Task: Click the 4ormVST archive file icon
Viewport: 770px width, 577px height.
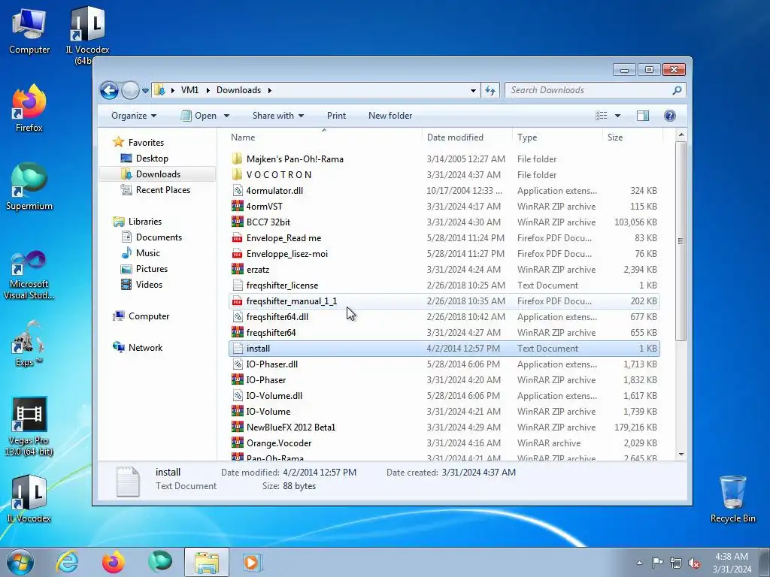Action: coord(237,206)
